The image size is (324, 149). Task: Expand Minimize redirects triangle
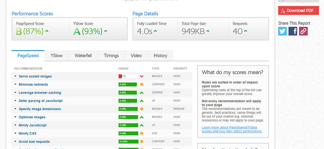[x=15, y=84]
